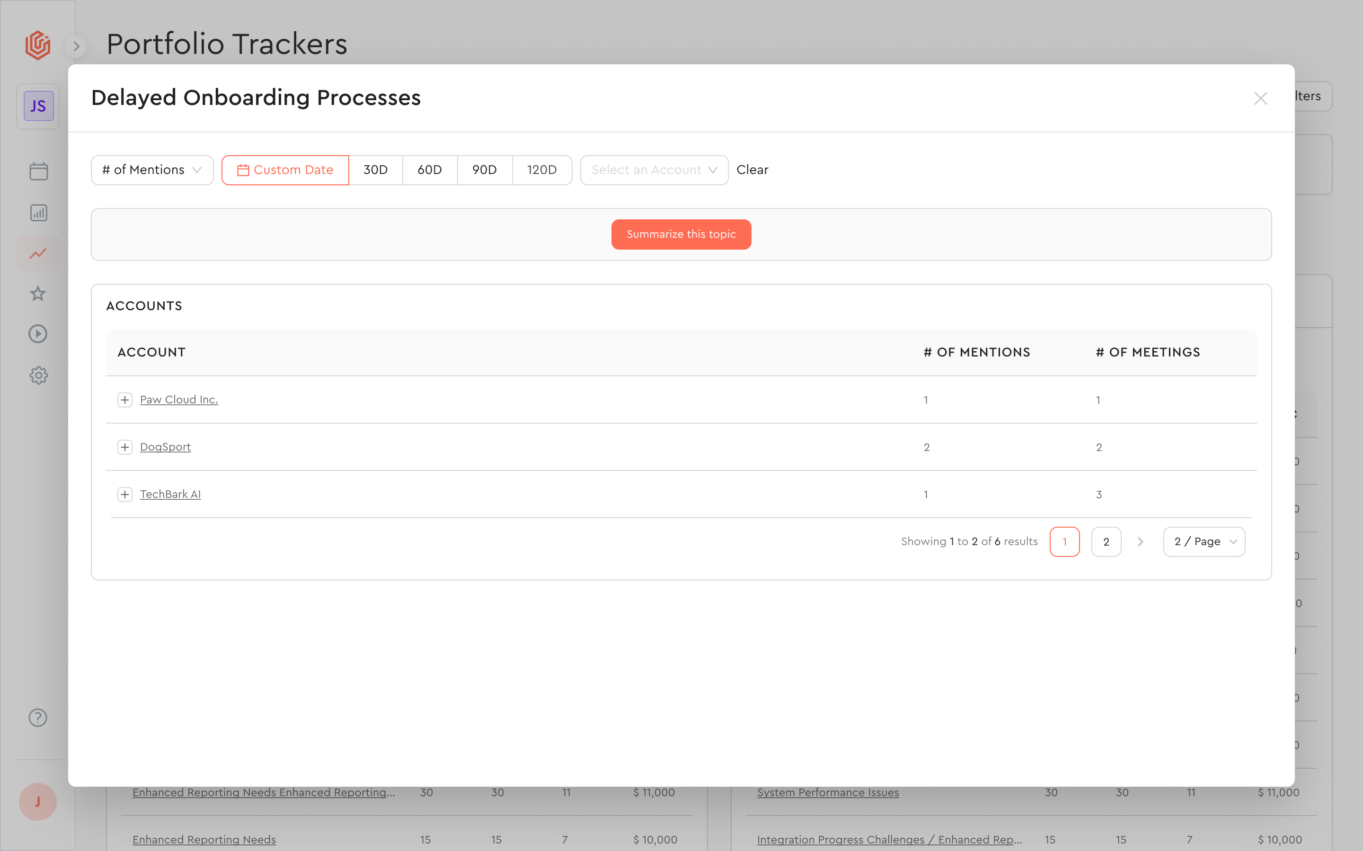Open the star favorites icon
Viewport: 1363px width, 851px height.
click(38, 293)
